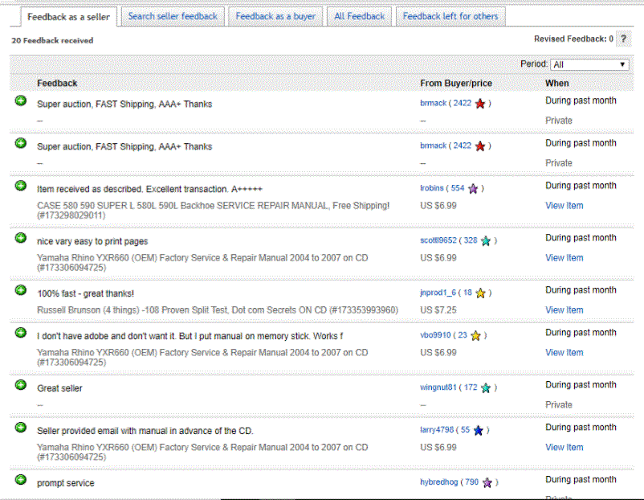The width and height of the screenshot is (644, 500).
Task: Open the vbo9910 buyer profile
Action: click(x=435, y=336)
